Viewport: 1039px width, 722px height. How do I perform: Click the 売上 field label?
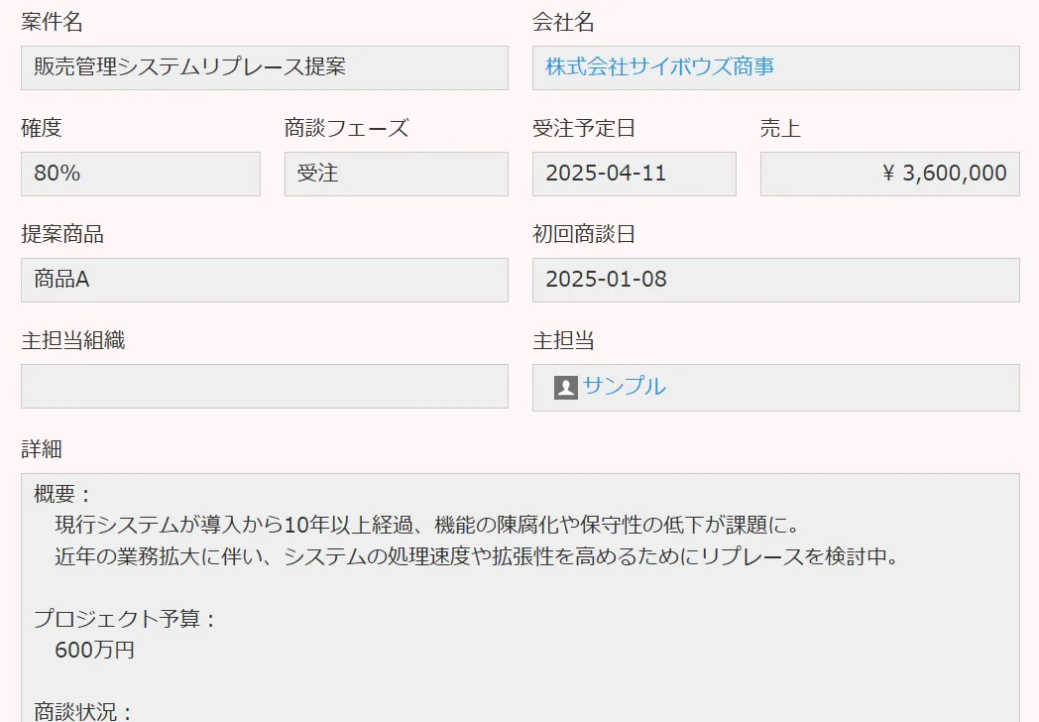[780, 128]
